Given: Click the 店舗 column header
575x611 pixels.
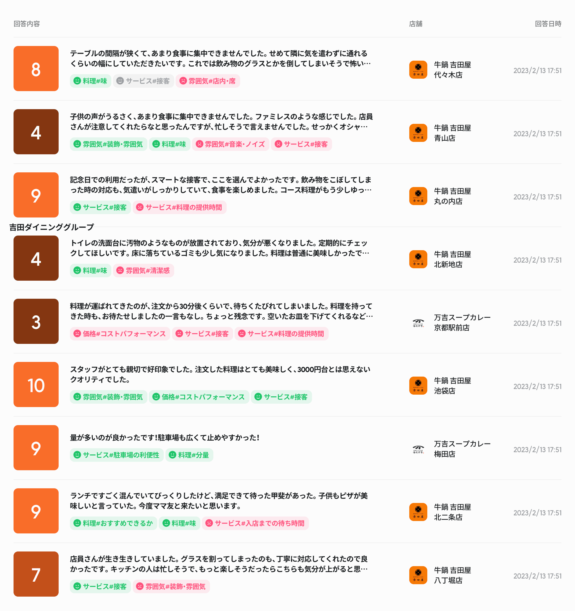Looking at the screenshot, I should [x=415, y=24].
